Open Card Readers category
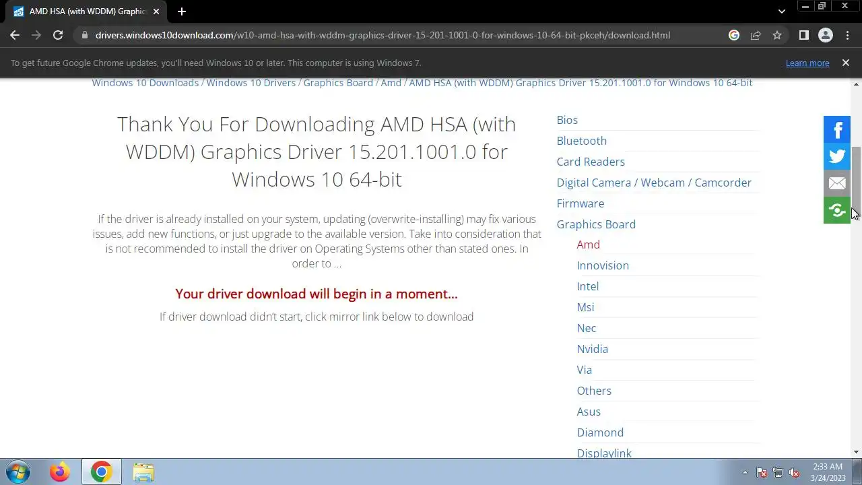Viewport: 862px width, 485px height. tap(591, 162)
